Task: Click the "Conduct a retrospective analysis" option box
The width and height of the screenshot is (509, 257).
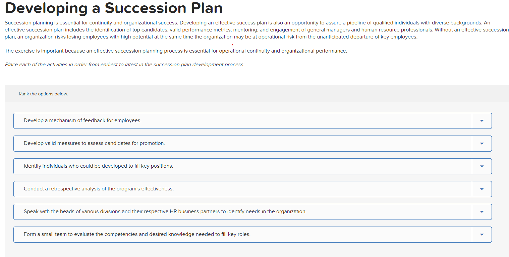Action: pyautogui.click(x=235, y=189)
